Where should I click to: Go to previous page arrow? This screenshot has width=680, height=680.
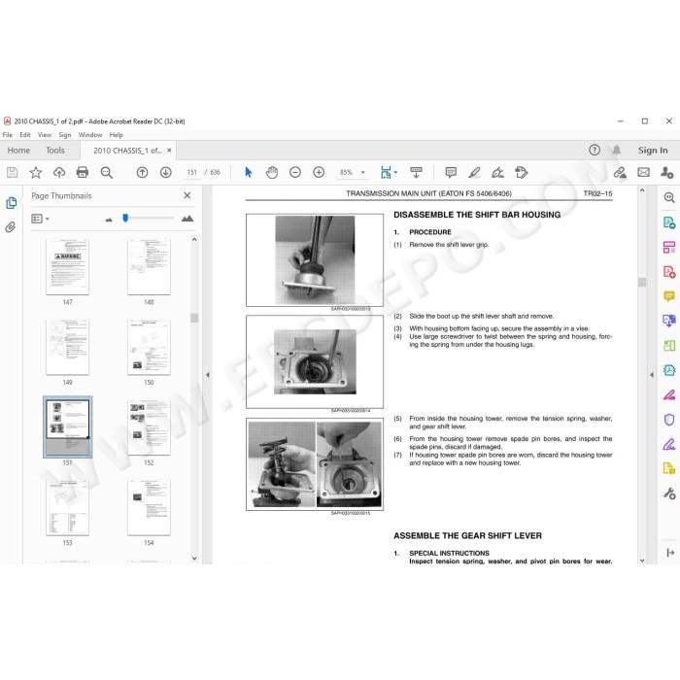(x=142, y=173)
